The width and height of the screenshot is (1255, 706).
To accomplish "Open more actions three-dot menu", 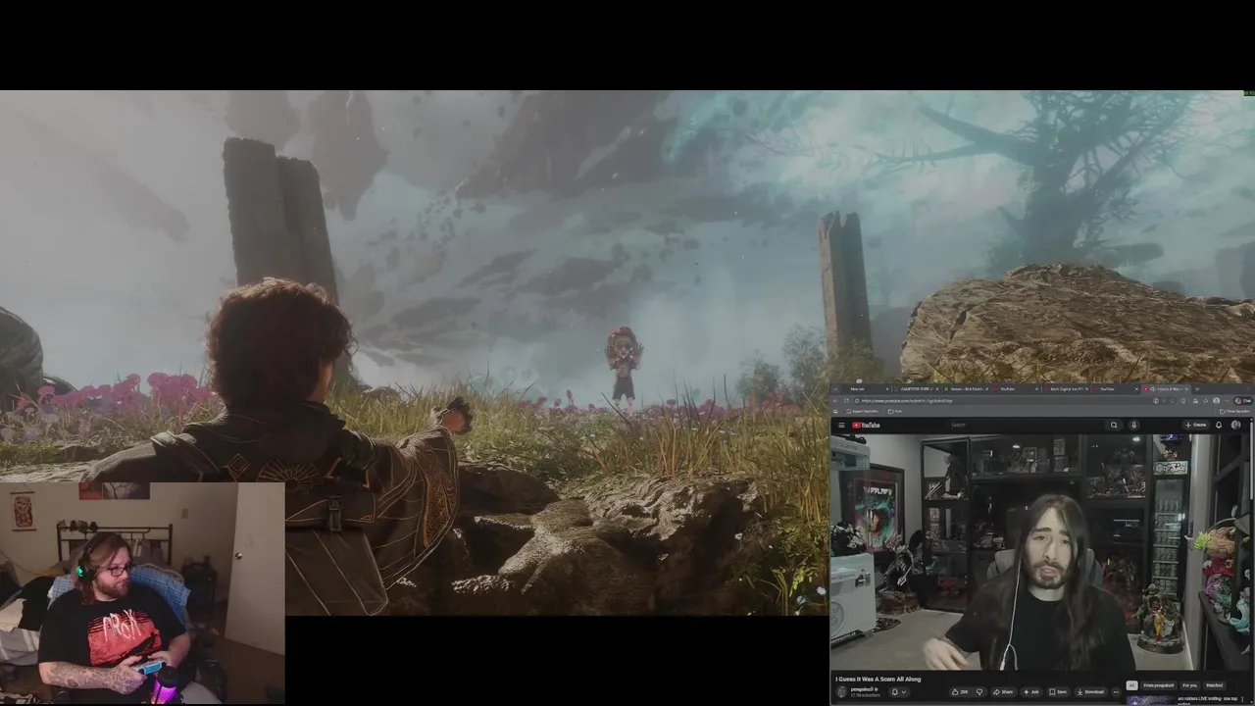I will click(x=1116, y=692).
